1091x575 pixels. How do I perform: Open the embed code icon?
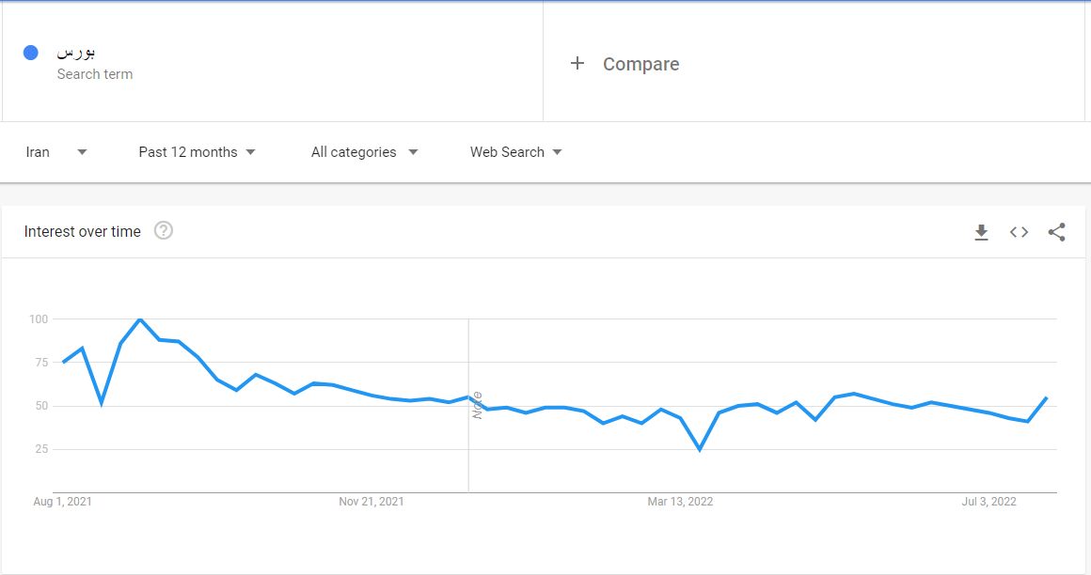coord(1019,232)
